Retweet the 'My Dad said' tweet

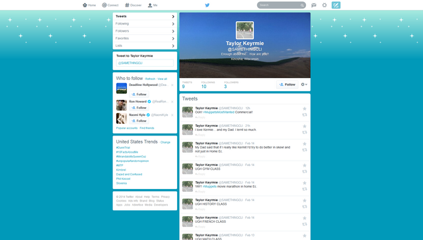coord(305,150)
